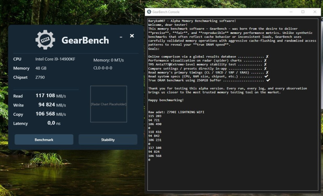
Task: Close the GearBench Console window
Action: (315, 12)
